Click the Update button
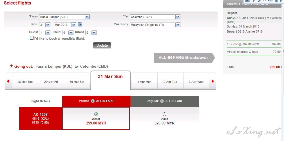 [102, 46]
